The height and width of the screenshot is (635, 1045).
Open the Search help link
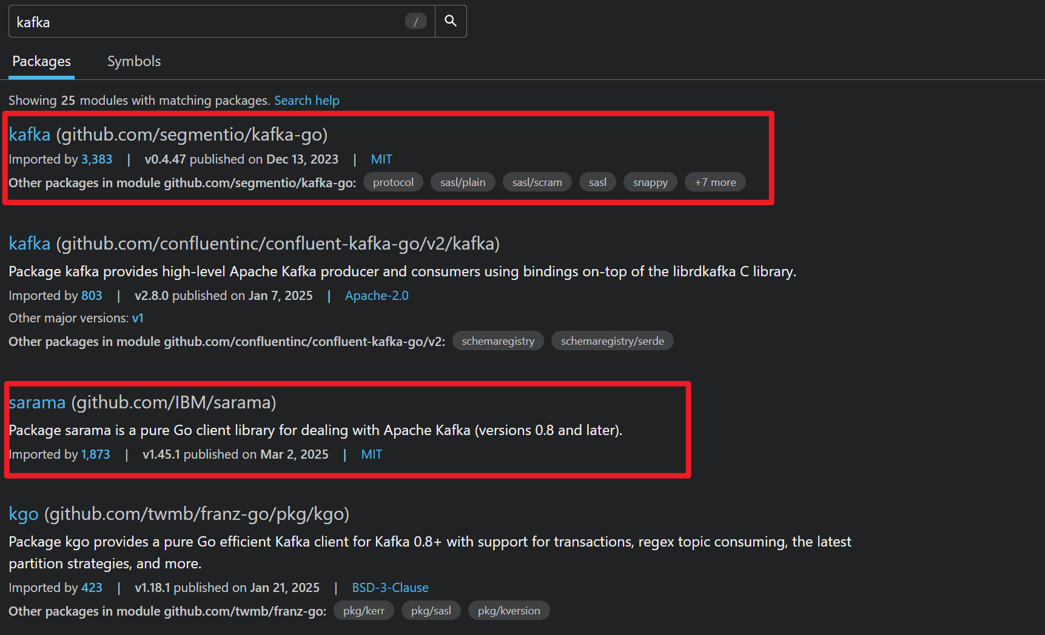point(307,101)
